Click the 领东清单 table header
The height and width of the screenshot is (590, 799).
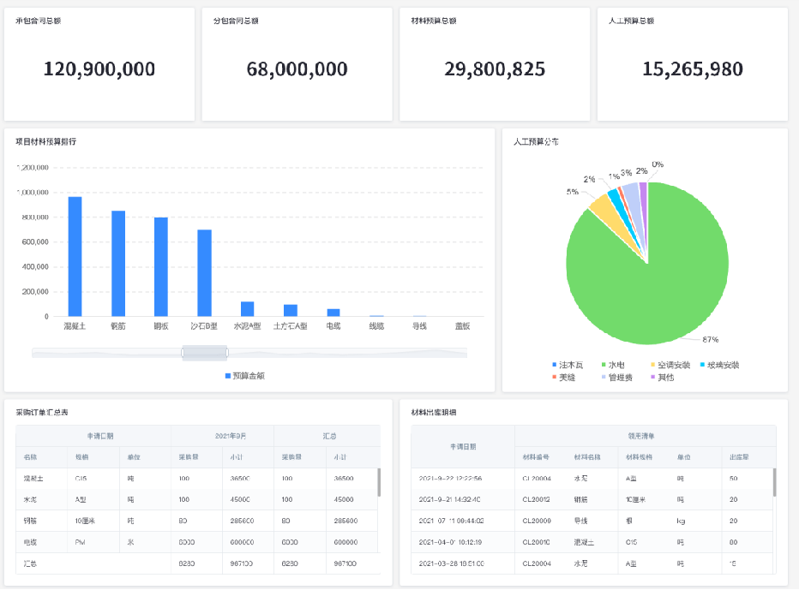point(645,436)
